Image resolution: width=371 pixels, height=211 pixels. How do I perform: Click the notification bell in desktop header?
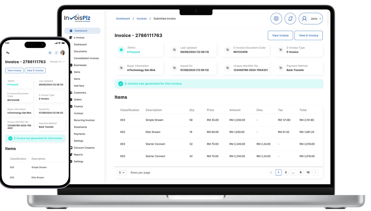coord(290,19)
